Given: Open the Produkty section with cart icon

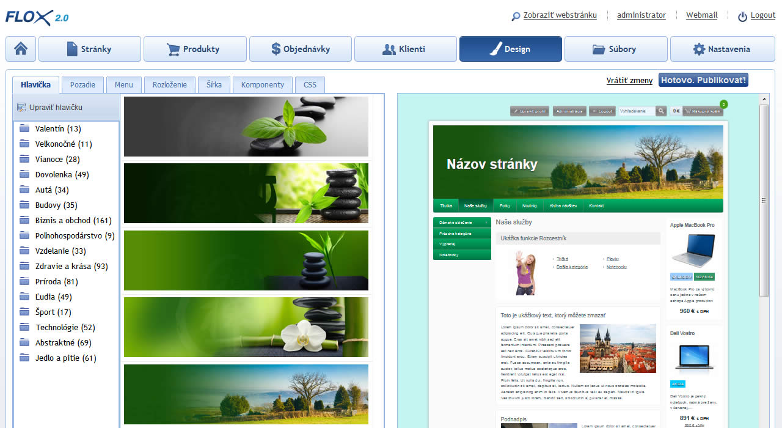Looking at the screenshot, I should [195, 49].
